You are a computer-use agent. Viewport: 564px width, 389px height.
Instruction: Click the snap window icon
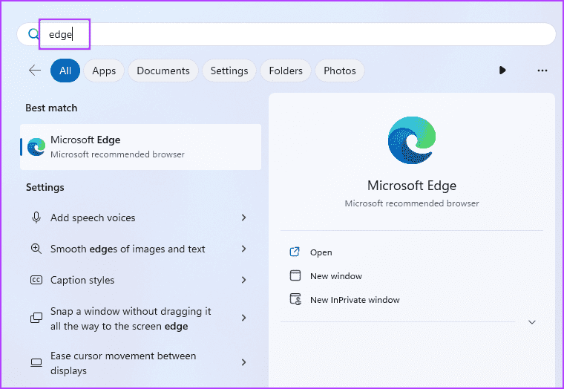pos(36,318)
